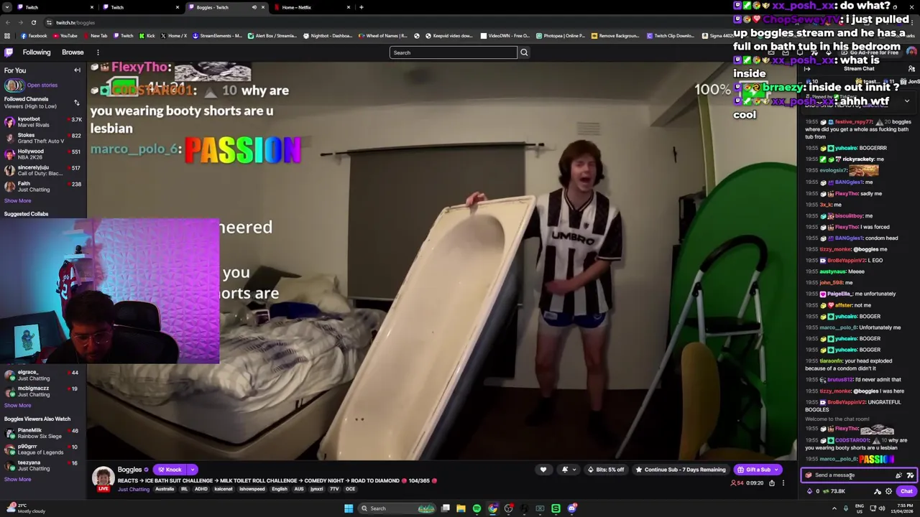Viewport: 920px width, 517px height.
Task: Select the Australia stream tag
Action: pos(165,490)
